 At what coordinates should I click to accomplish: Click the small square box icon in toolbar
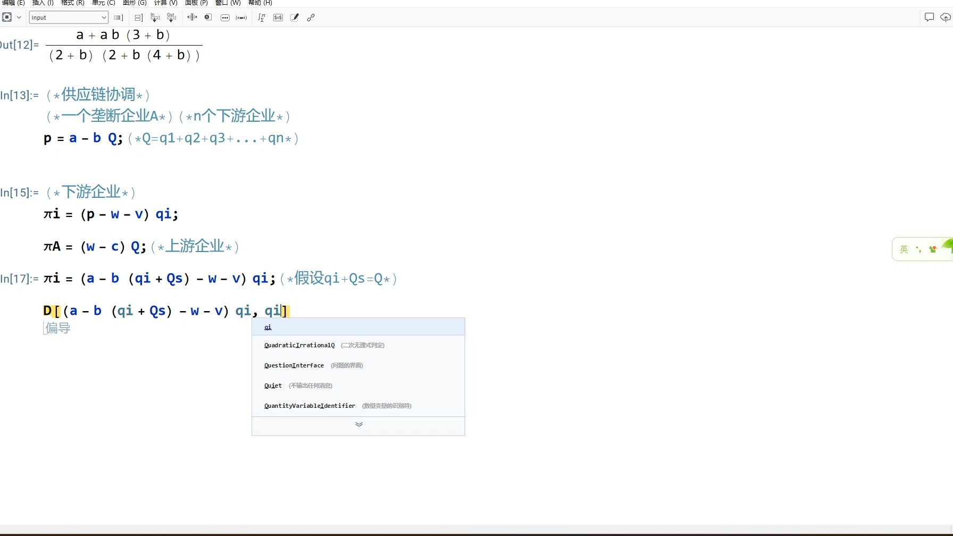208,18
